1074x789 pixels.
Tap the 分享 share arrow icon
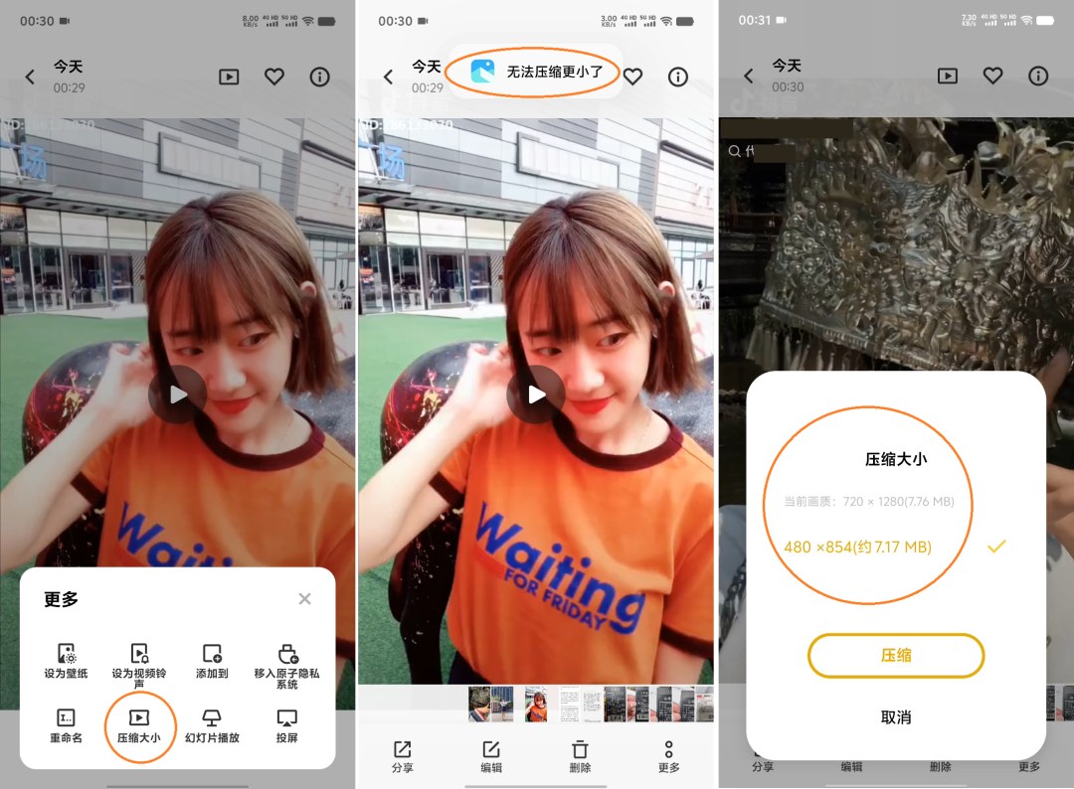pyautogui.click(x=403, y=749)
